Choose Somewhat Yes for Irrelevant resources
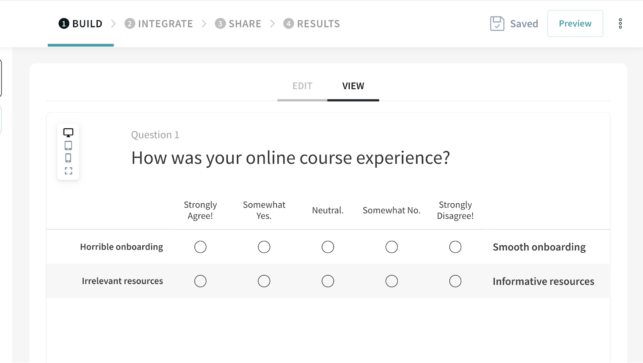Image resolution: width=643 pixels, height=363 pixels. pos(264,281)
